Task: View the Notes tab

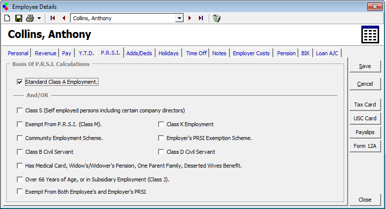Action: [x=219, y=53]
